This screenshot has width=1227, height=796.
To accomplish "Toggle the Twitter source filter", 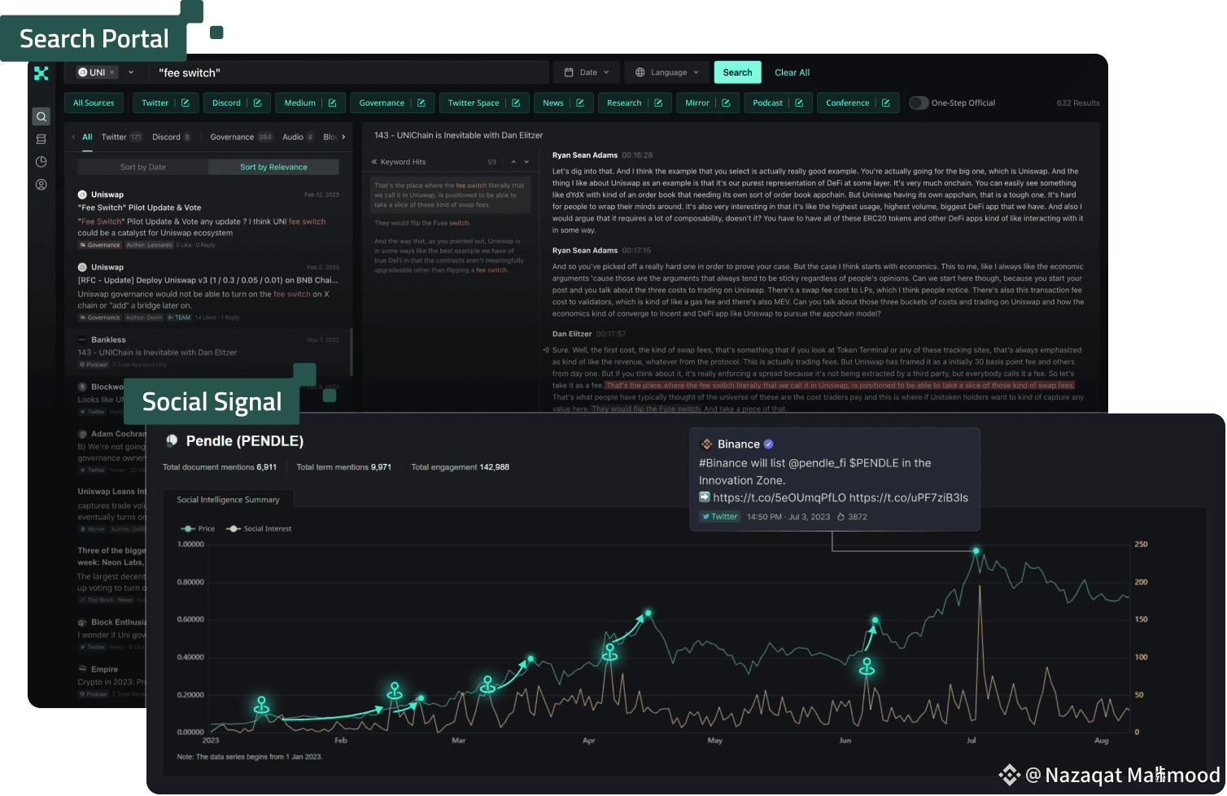I will coord(155,103).
